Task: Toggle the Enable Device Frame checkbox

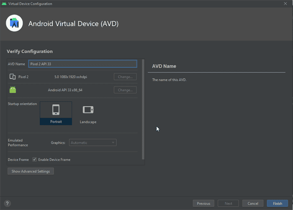Action: click(34, 159)
